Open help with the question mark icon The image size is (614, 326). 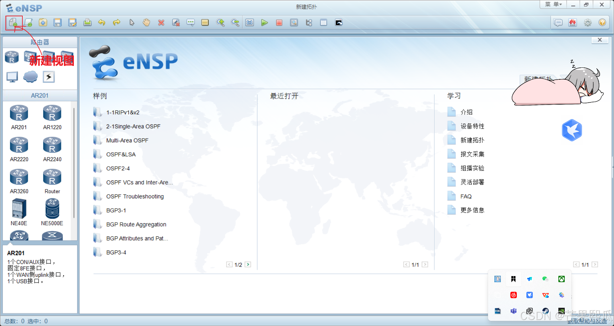tap(602, 23)
